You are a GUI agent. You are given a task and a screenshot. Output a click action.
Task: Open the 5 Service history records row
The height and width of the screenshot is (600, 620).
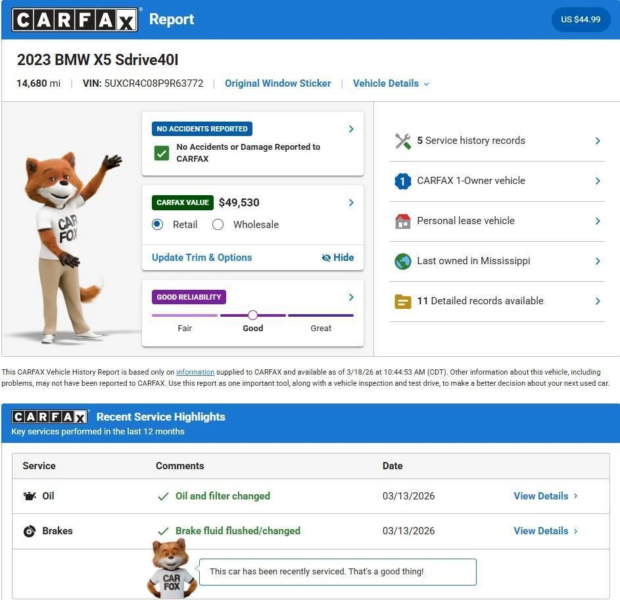coord(497,141)
